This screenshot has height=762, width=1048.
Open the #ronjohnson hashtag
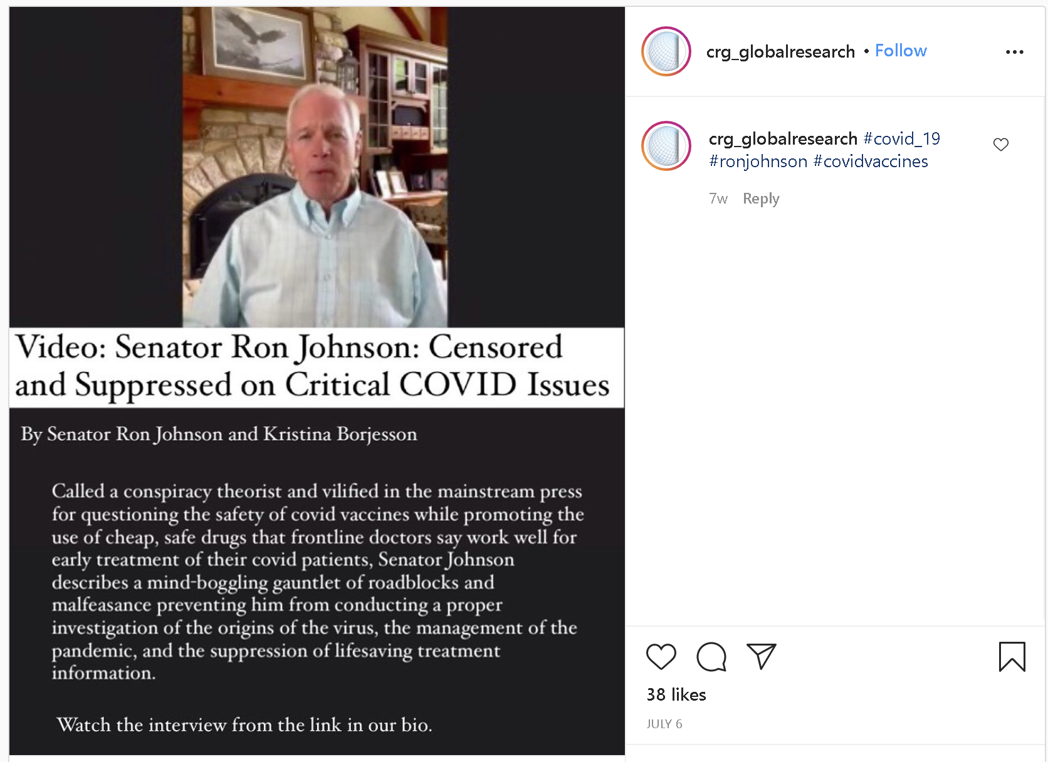[x=758, y=162]
